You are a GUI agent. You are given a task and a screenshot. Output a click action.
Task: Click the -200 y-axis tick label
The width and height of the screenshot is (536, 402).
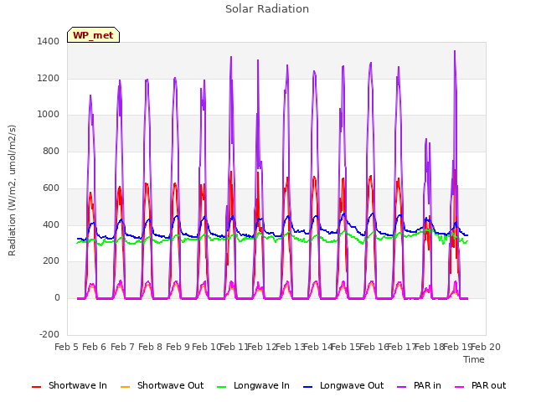49,334
